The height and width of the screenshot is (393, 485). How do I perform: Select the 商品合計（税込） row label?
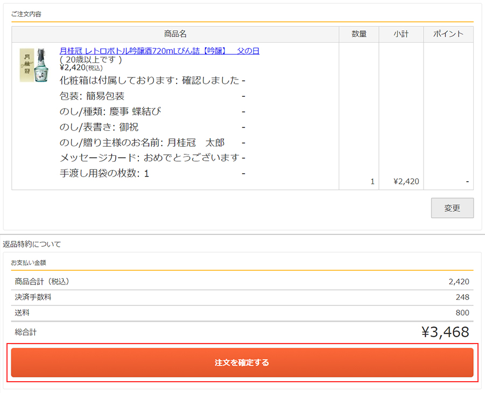[42, 282]
